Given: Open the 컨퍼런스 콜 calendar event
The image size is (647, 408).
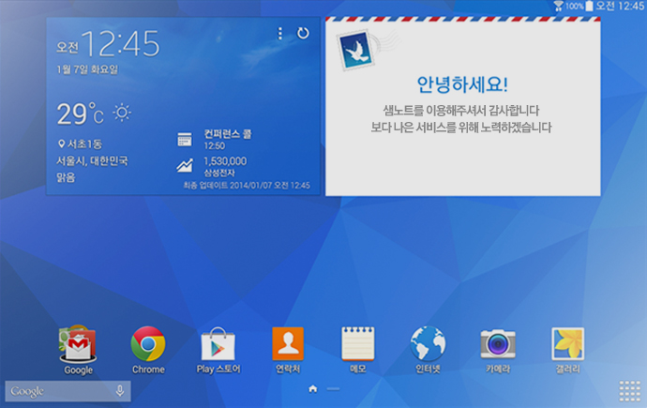Looking at the screenshot, I should click(x=225, y=140).
